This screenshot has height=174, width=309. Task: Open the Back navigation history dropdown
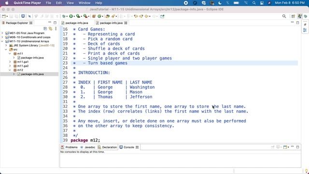pos(150,16)
